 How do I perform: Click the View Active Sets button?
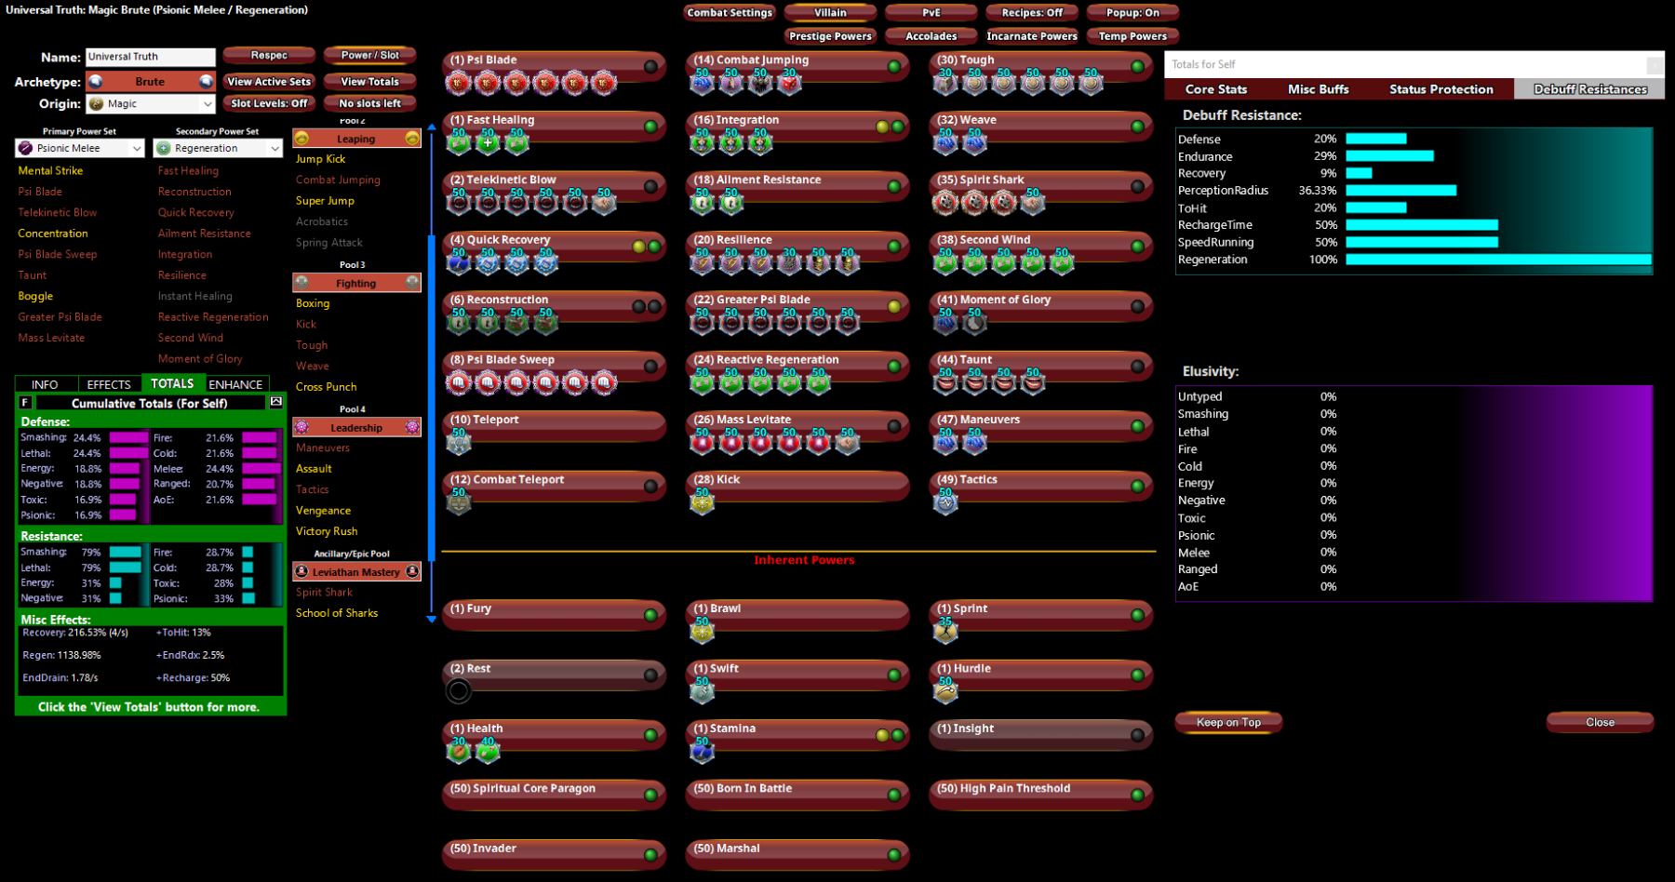point(269,81)
